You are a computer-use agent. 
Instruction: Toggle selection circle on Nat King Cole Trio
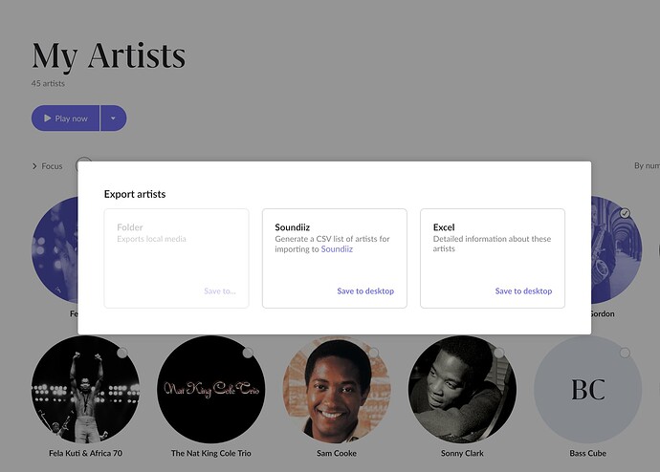248,354
